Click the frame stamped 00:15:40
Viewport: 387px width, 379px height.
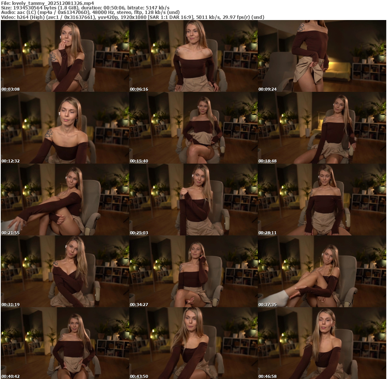point(193,128)
